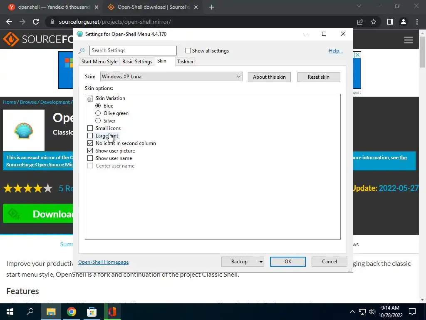Click the Open-Shell shell icon in title bar
The image size is (426, 320).
click(x=79, y=34)
